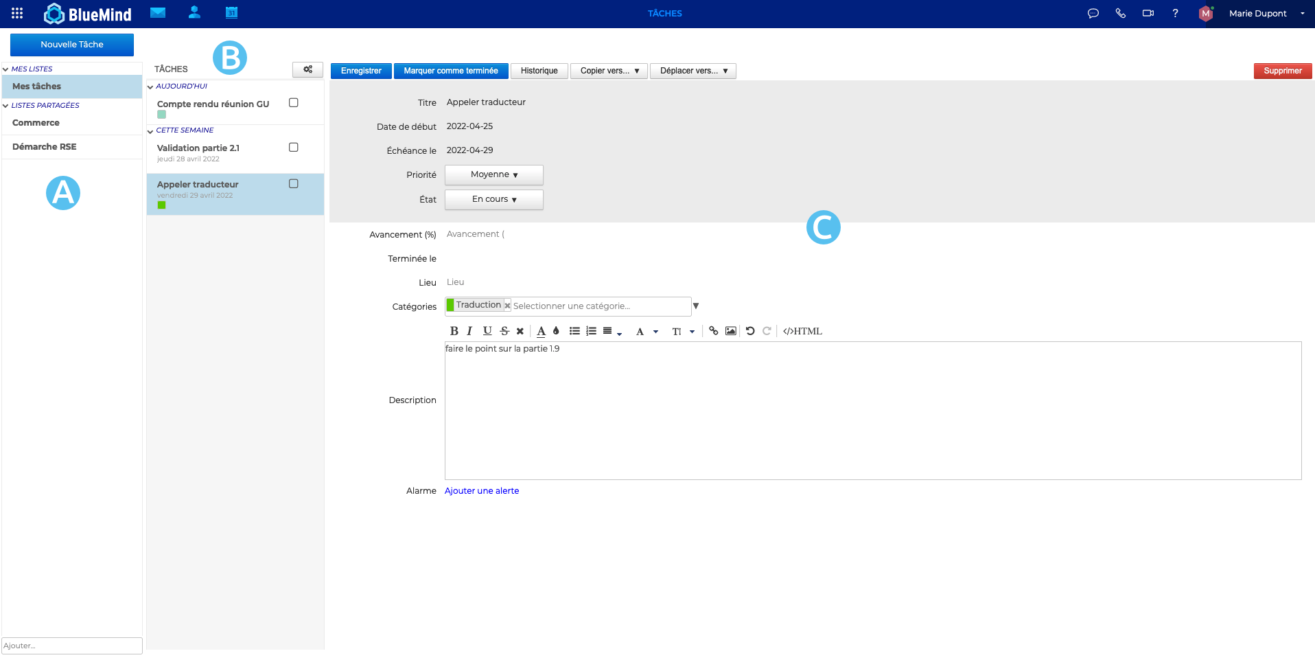Open the mail app icon
Image resolution: width=1315 pixels, height=662 pixels.
158,13
